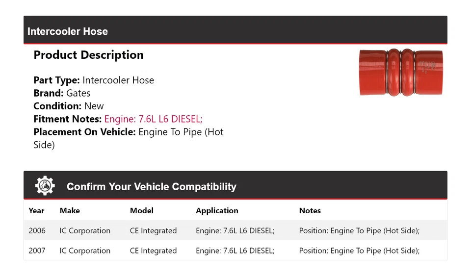Screen dimensions: 471x276
Task: Click the Application column header
Action: (x=217, y=211)
